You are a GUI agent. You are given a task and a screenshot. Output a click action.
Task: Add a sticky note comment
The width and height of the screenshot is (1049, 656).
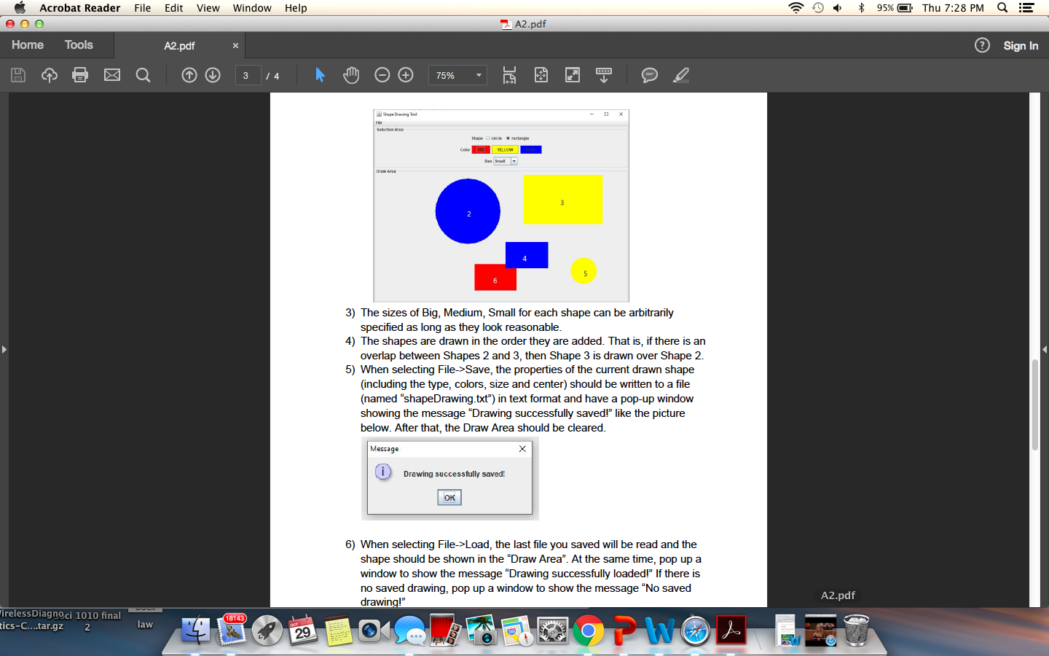pos(649,75)
